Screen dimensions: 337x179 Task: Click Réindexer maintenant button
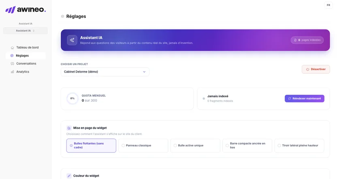pyautogui.click(x=305, y=99)
